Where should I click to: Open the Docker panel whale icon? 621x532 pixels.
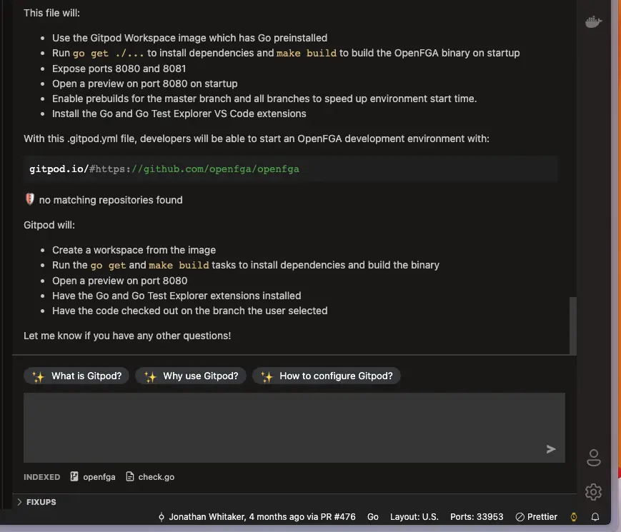click(593, 21)
